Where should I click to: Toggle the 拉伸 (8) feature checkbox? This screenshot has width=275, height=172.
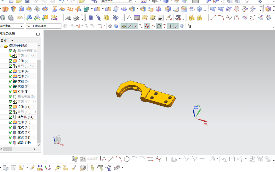[x=11, y=92]
